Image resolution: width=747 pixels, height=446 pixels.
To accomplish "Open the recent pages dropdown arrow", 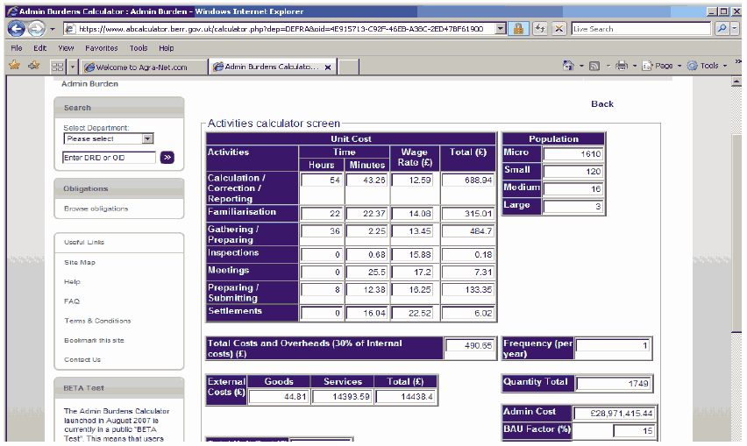I will pos(53,30).
